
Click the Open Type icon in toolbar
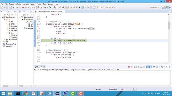(68, 7)
